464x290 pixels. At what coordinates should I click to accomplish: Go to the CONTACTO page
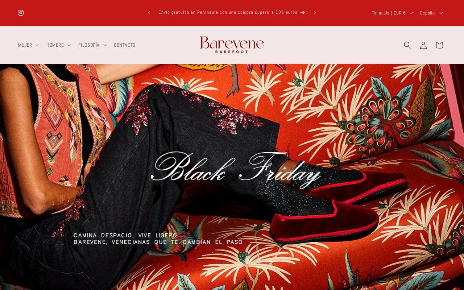125,45
